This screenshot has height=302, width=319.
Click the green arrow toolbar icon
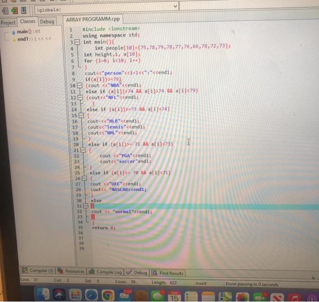click(14, 10)
